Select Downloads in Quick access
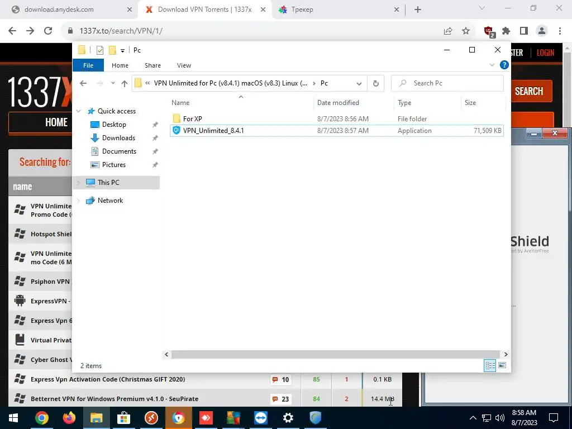 coord(118,138)
